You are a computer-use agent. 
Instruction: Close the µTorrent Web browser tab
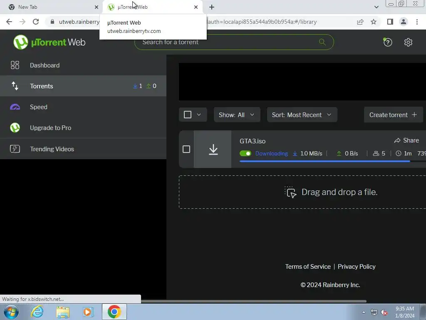coord(196,7)
